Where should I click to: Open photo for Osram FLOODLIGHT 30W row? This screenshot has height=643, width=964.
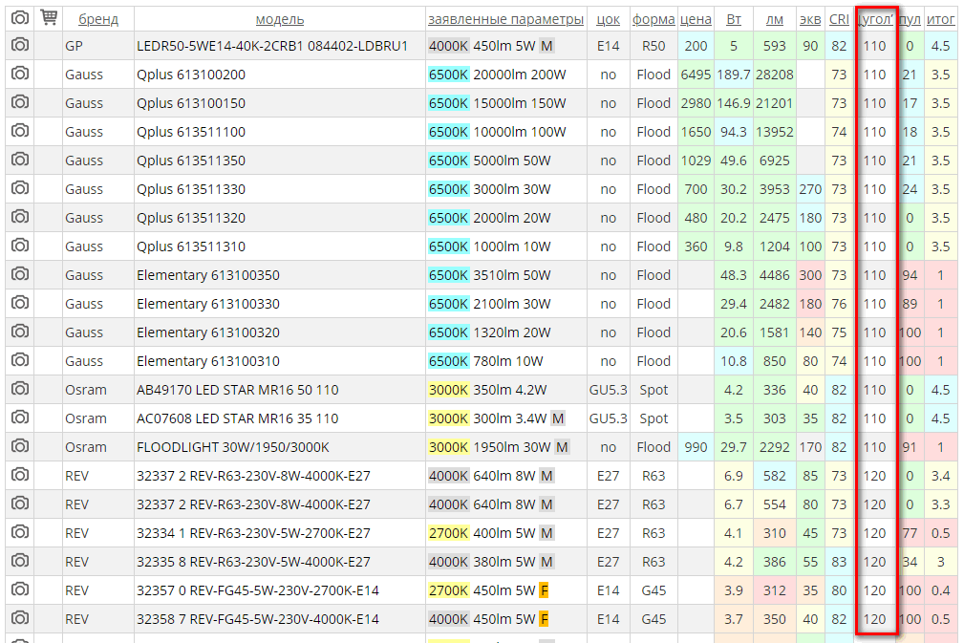pyautogui.click(x=20, y=446)
